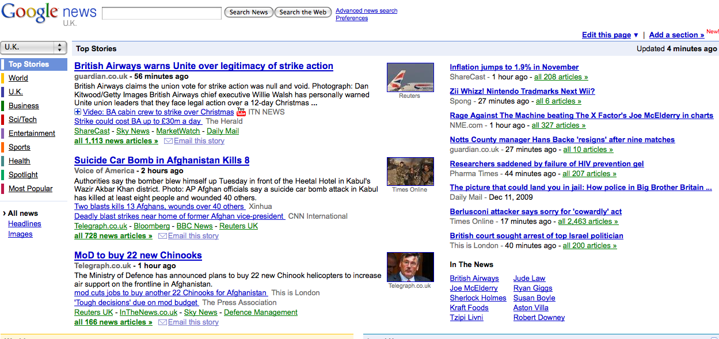Open the Bloomberg source link
Viewport: 719px width, 339px height.
click(x=152, y=226)
